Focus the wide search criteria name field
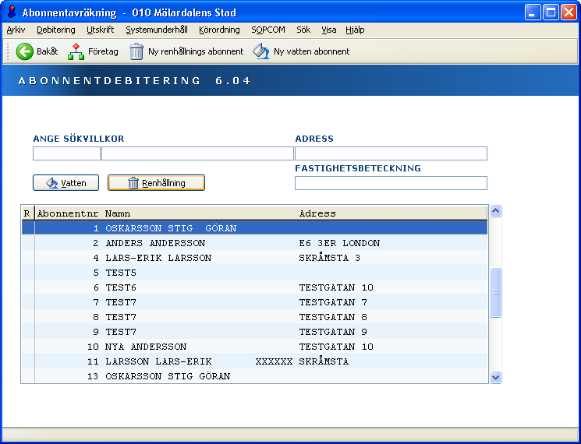 [x=197, y=153]
